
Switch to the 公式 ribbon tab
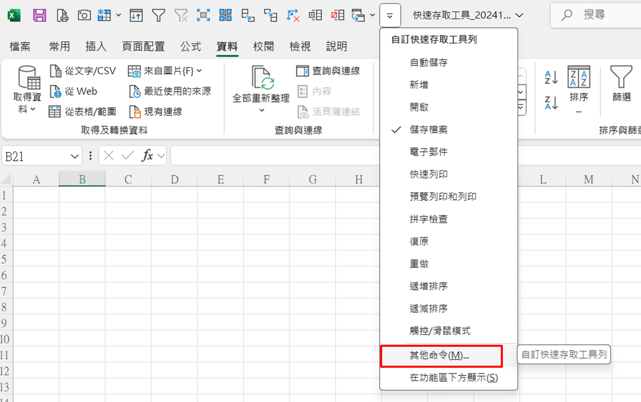tap(190, 47)
